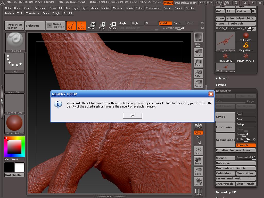Open the Material menu
The width and height of the screenshot is (264, 198).
coord(118,8)
